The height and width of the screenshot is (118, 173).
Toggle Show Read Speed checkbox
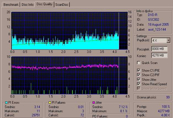[x=139, y=84]
